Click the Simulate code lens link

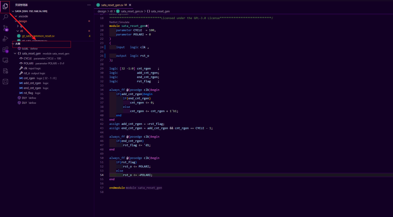[124, 22]
